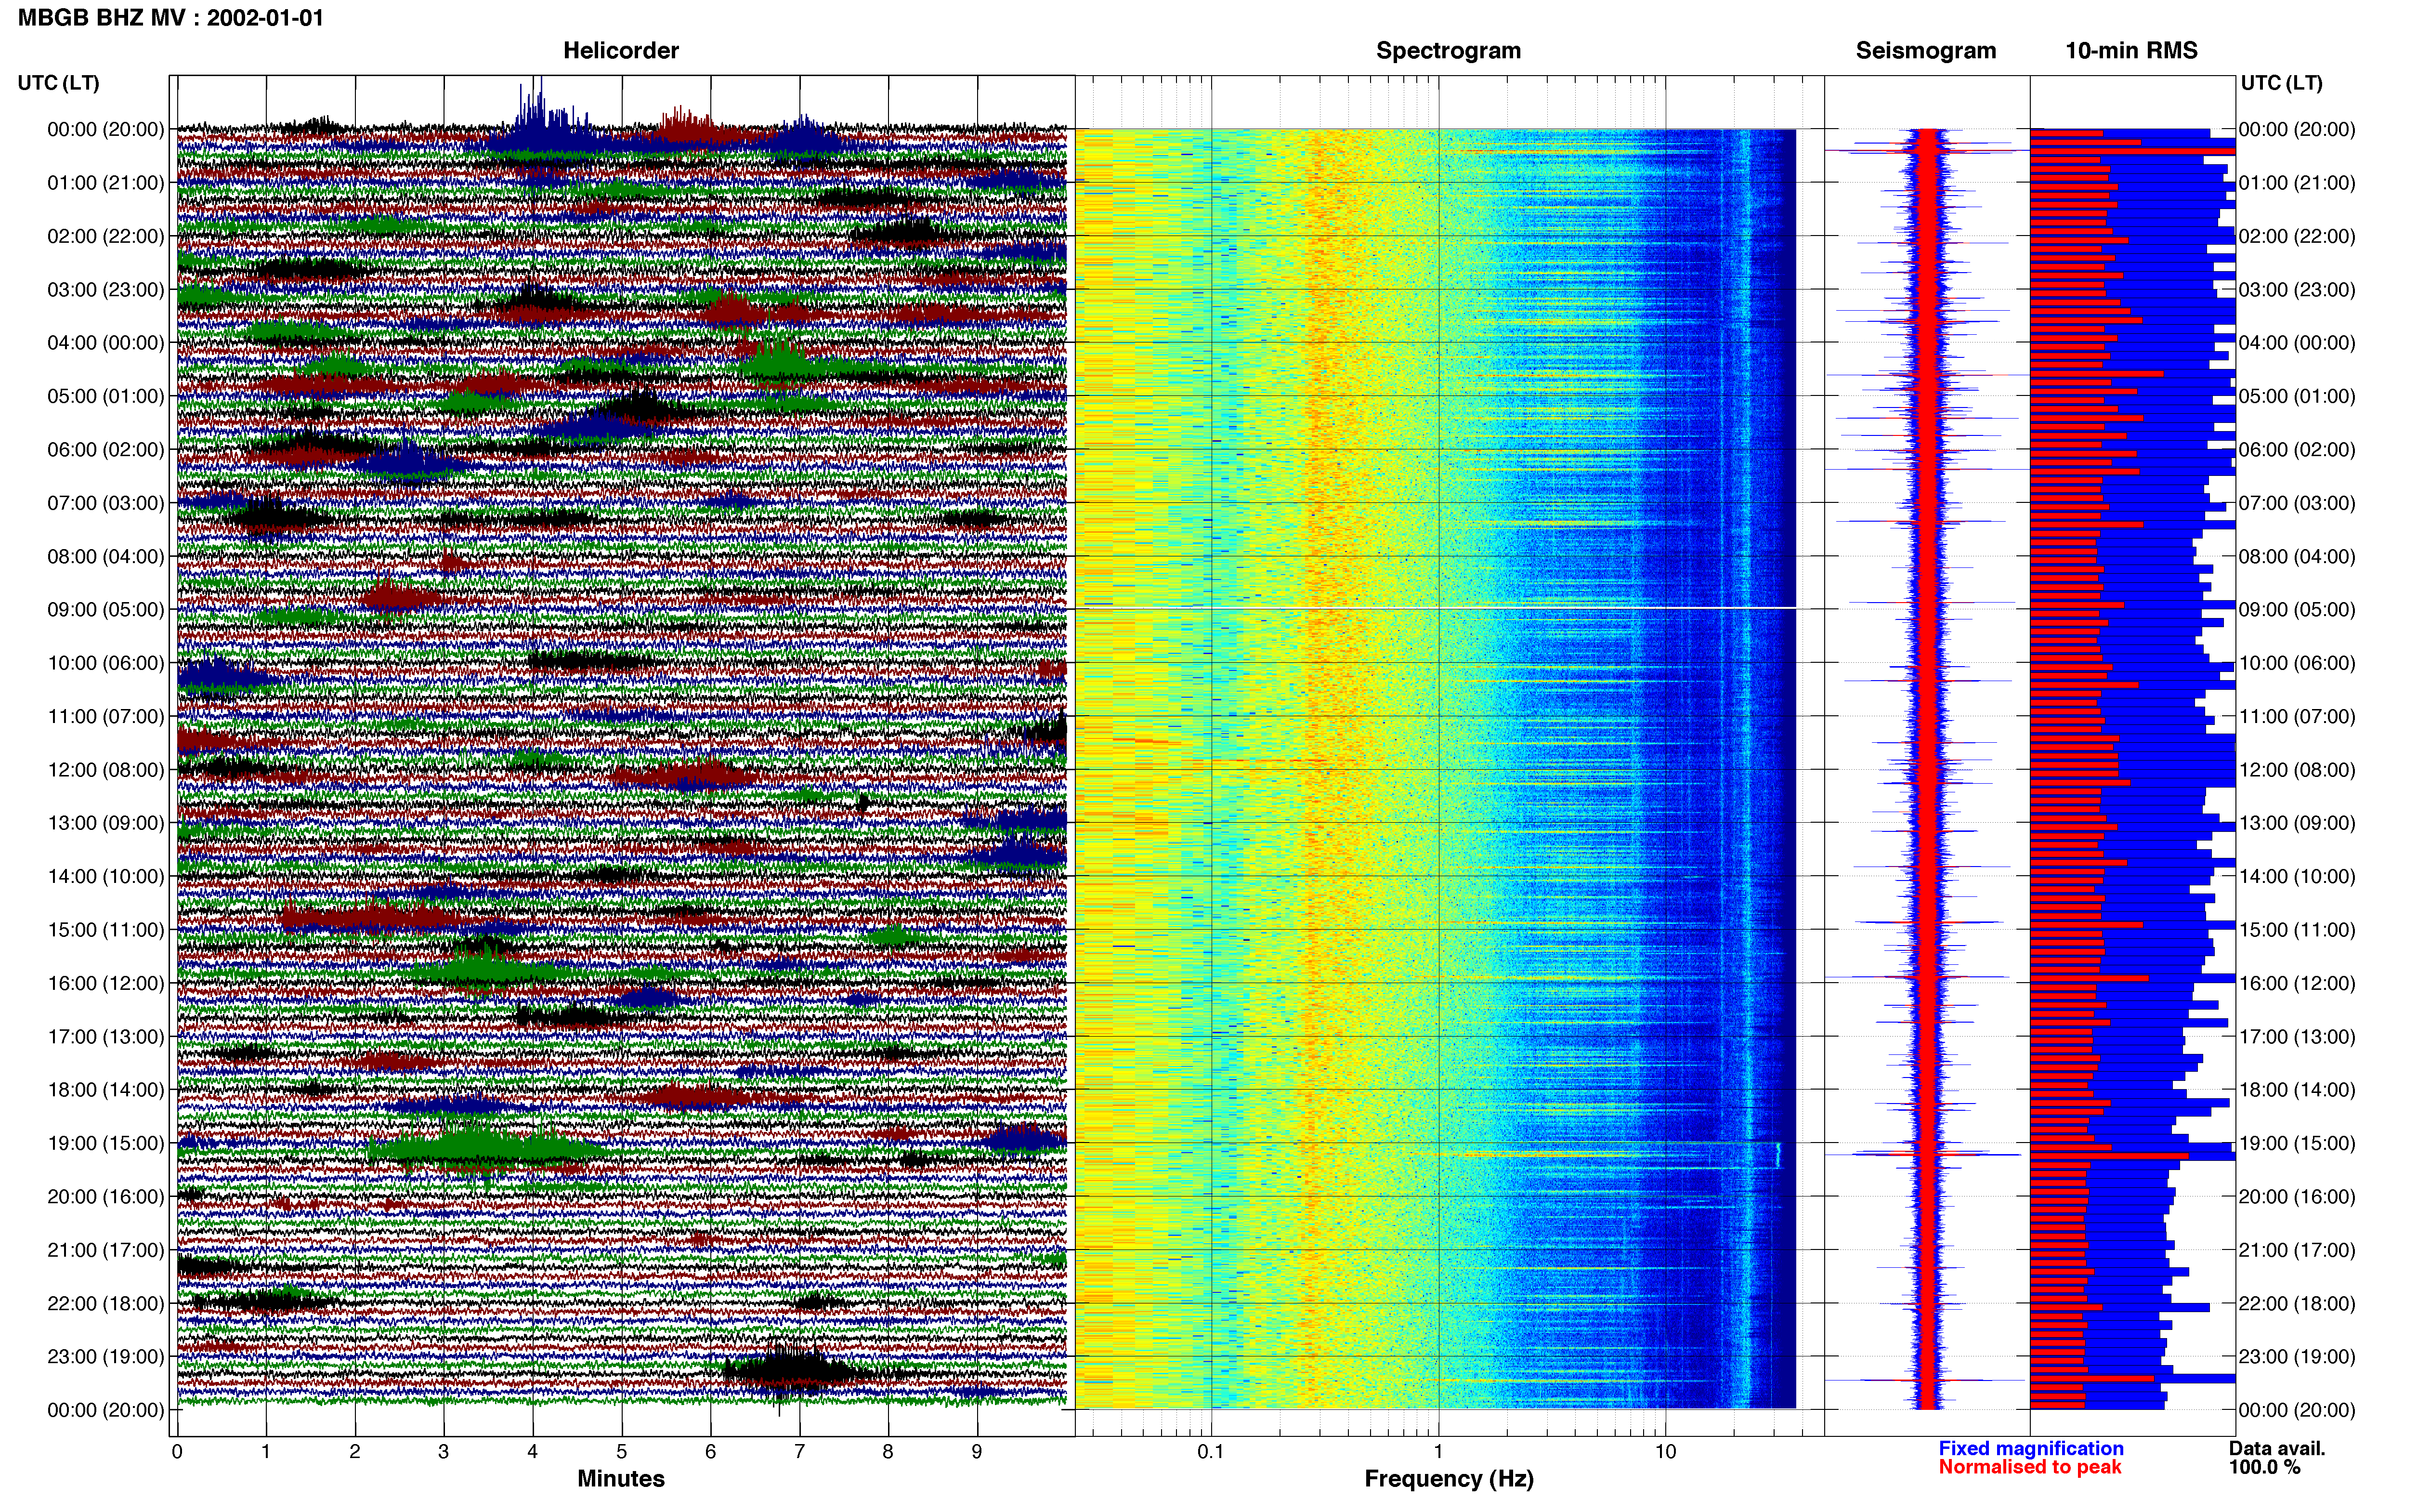Screen dimensions: 2417x1512
Task: Select the 'Helicorder' panel heading
Action: 621,50
